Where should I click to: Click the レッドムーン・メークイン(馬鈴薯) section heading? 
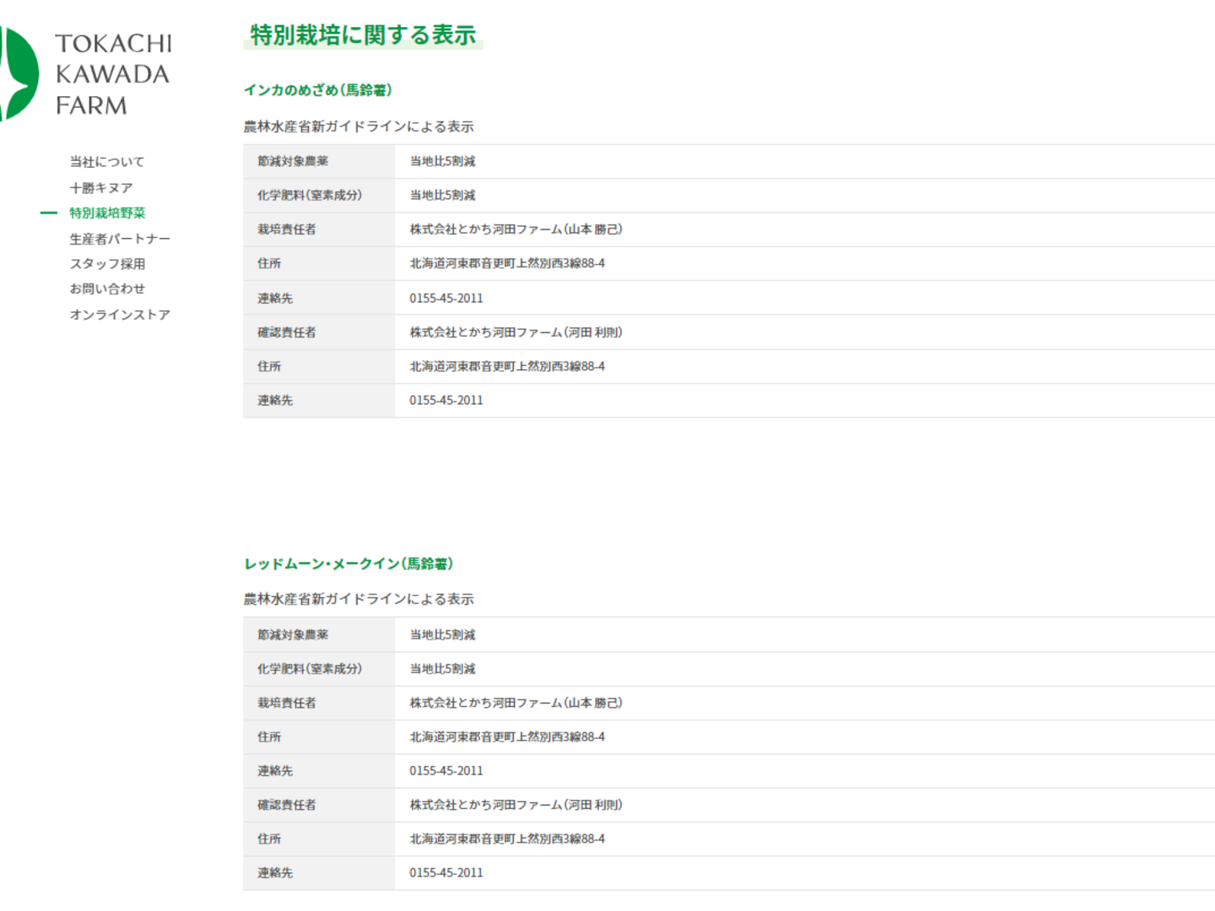coord(348,563)
